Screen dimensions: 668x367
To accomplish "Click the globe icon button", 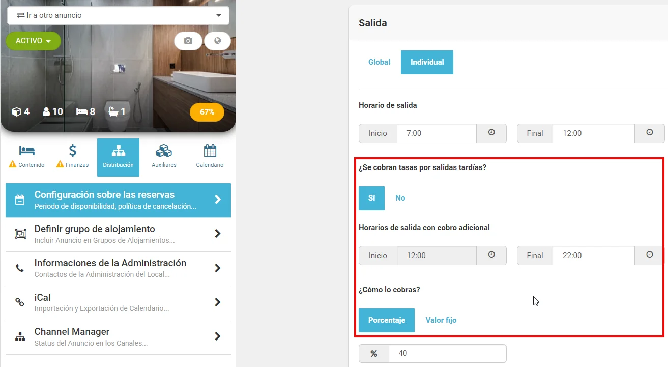I will (218, 41).
